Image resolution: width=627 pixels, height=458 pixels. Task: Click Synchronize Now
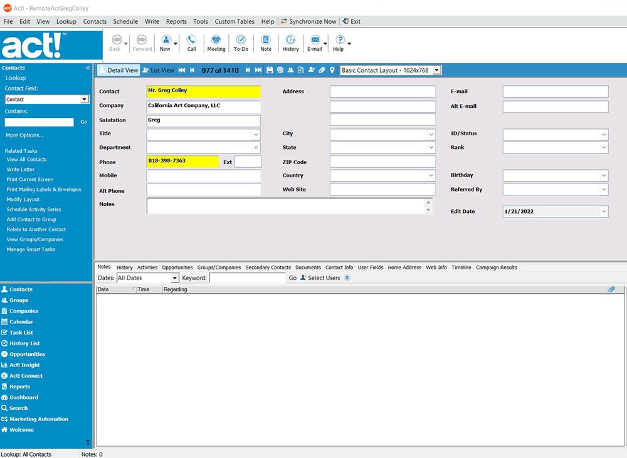308,21
